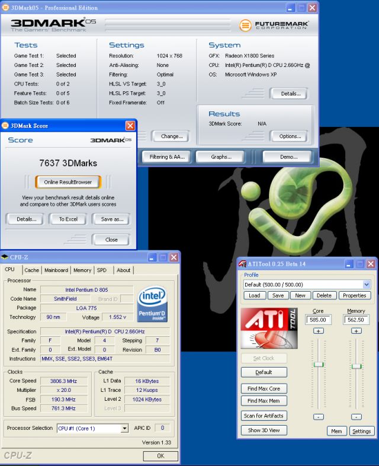Click the To Excel button
Screen dimensions: 379x466
click(68, 219)
